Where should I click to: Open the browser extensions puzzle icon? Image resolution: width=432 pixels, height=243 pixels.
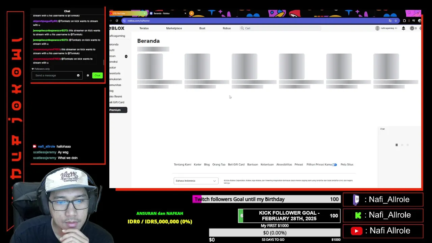tap(404, 21)
